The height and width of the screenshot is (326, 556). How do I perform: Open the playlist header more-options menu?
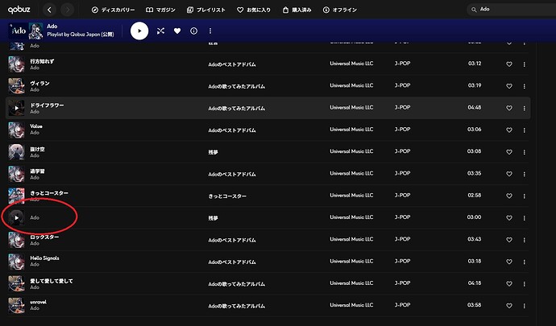pyautogui.click(x=210, y=31)
